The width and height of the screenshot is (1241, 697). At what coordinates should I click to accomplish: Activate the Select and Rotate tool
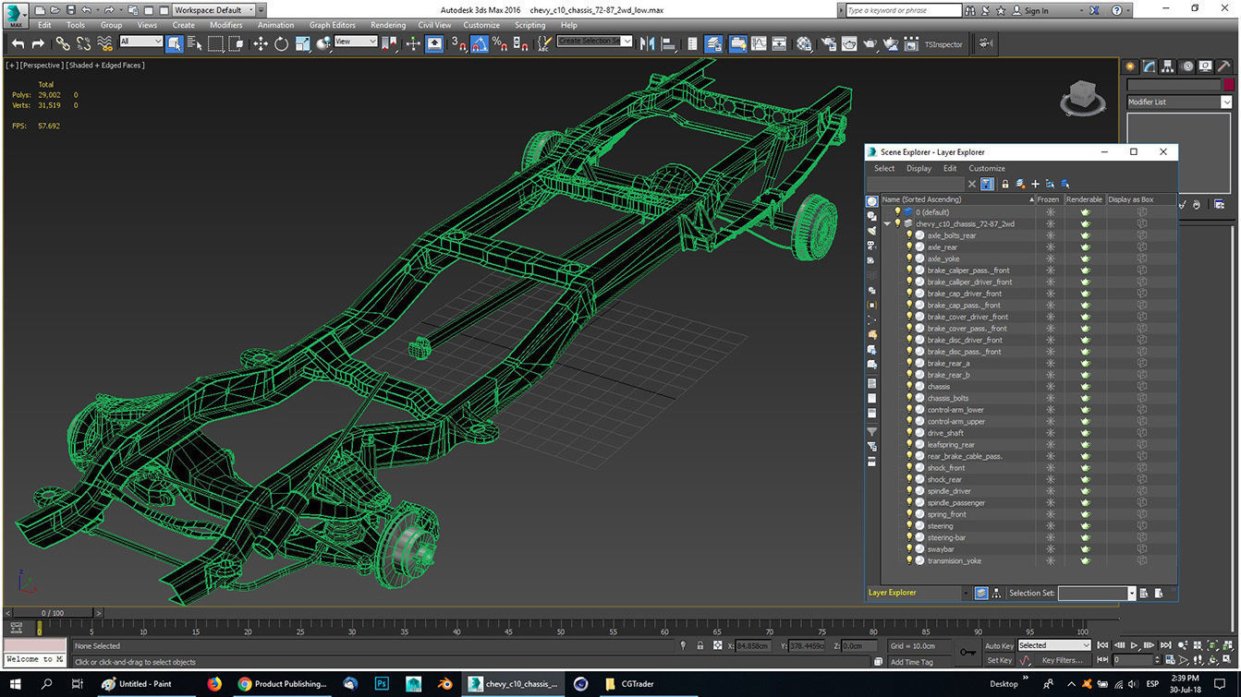click(281, 43)
